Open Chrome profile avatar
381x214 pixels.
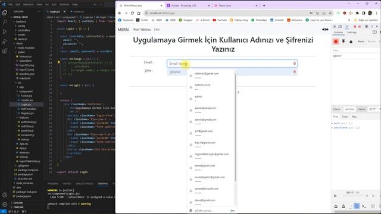pyautogui.click(x=370, y=13)
